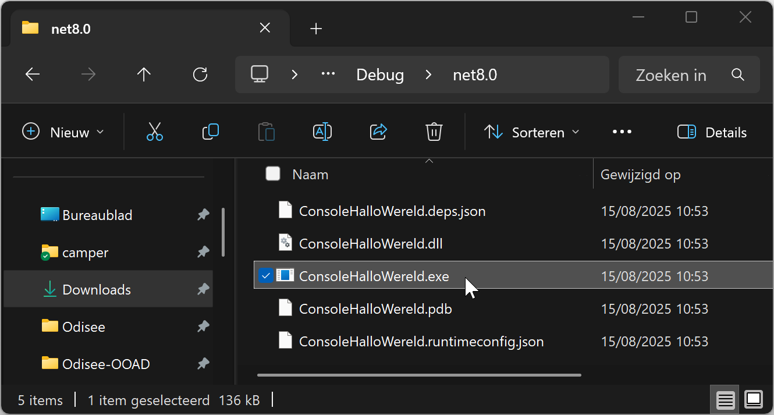Open the Nieuw dropdown menu
Screen dimensions: 774x415
pos(63,132)
